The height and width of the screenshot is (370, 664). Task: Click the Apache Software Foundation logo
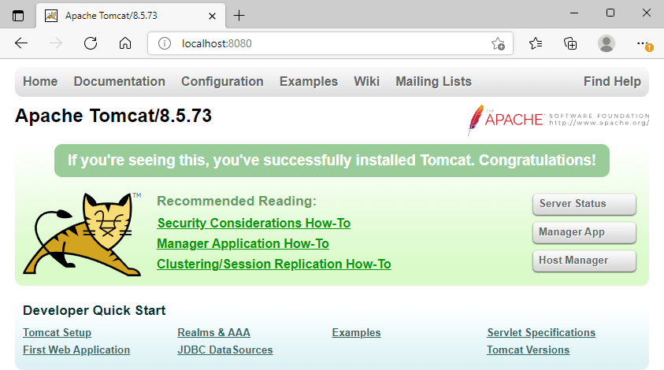(x=558, y=120)
